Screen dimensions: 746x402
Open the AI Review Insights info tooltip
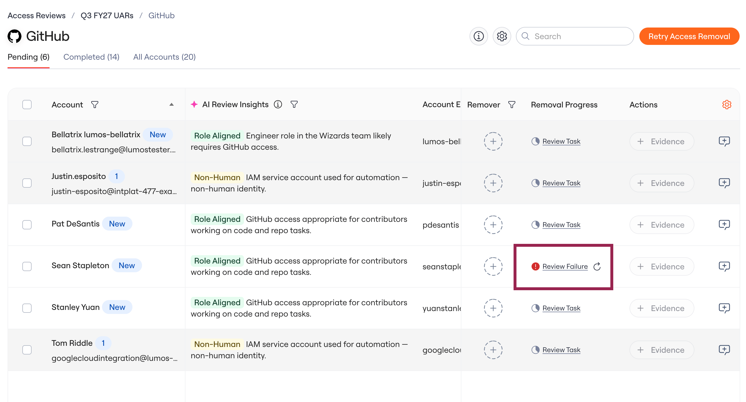pyautogui.click(x=278, y=104)
